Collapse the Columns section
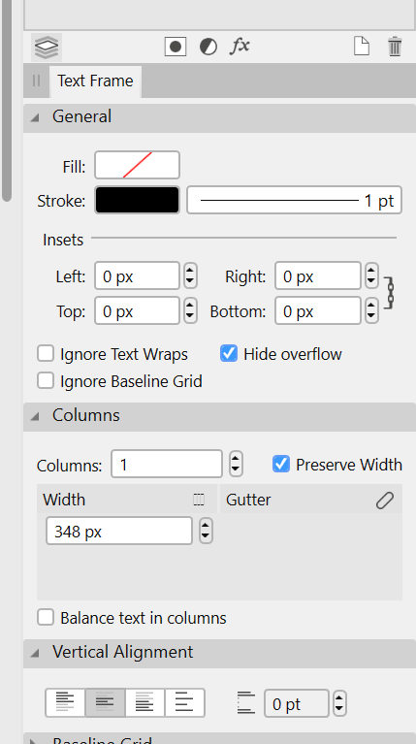Viewport: 416px width, 744px height. pos(35,416)
